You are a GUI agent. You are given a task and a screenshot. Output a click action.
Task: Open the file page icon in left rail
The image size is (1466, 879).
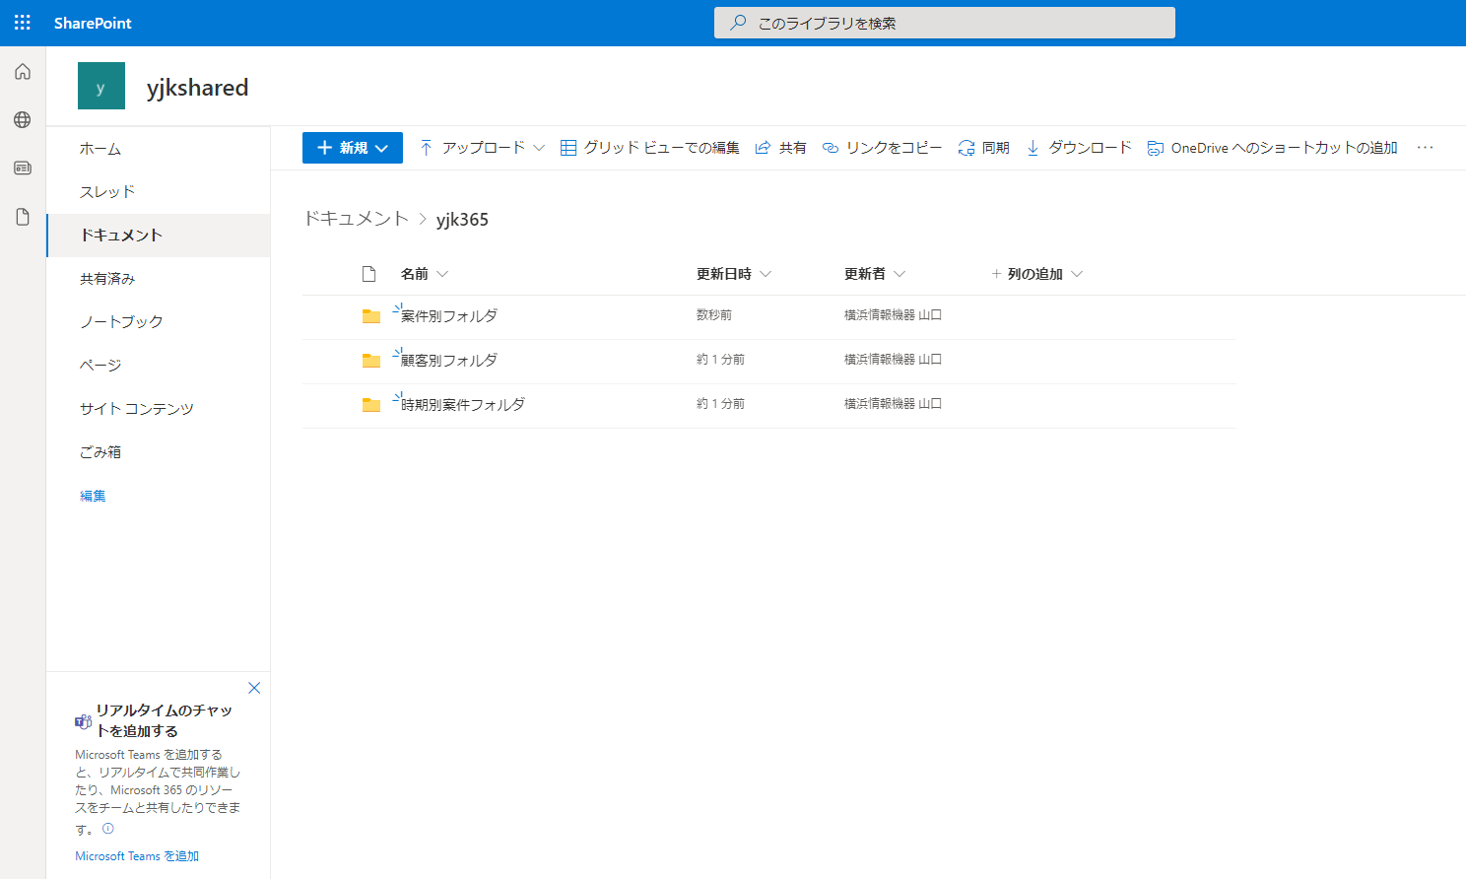23,217
